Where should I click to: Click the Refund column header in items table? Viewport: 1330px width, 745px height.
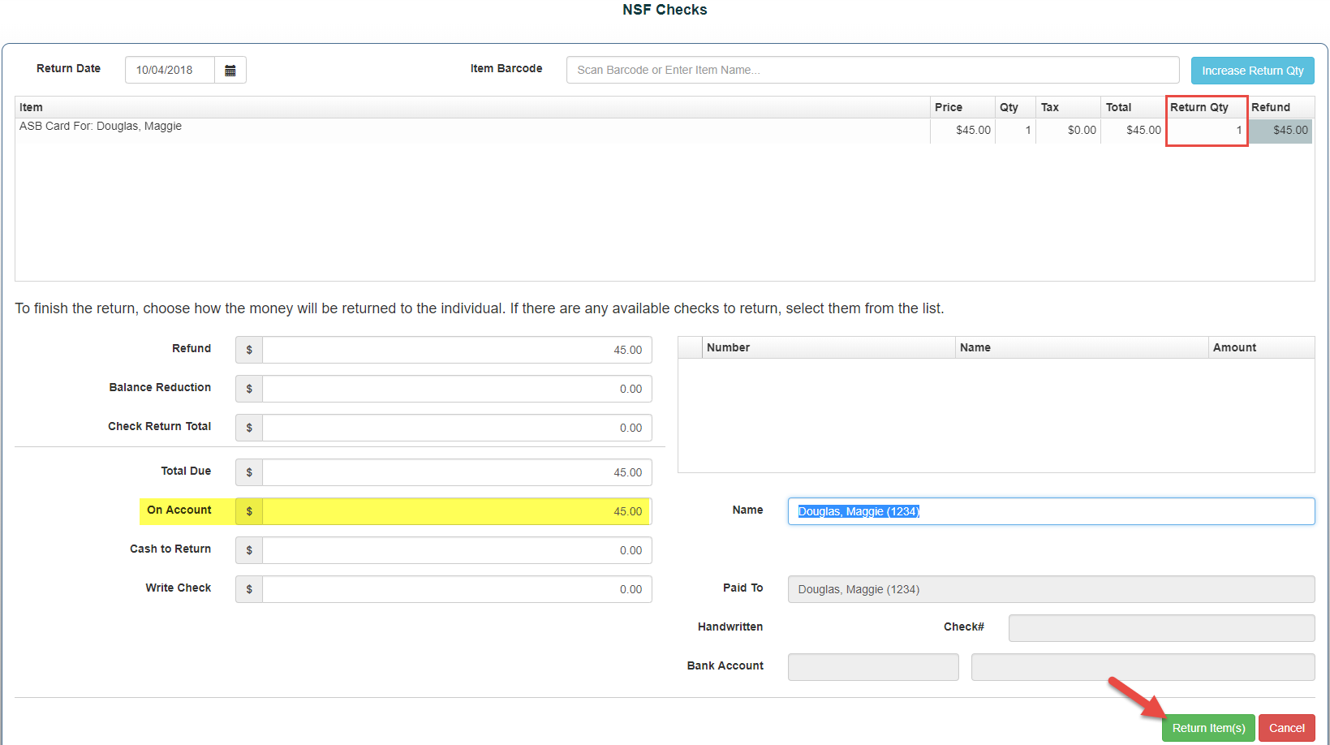pos(1281,107)
